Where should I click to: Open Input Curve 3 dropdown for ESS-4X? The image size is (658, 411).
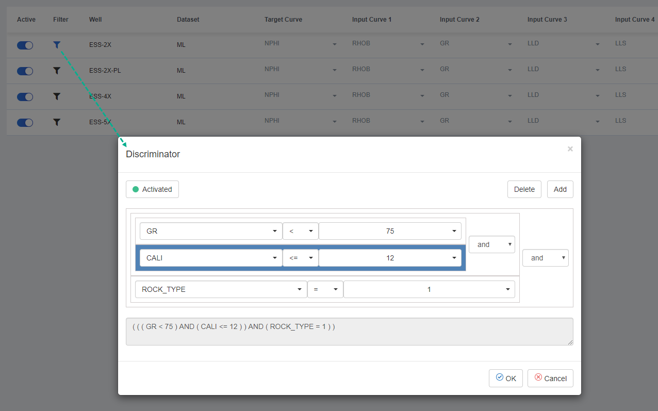coord(564,95)
